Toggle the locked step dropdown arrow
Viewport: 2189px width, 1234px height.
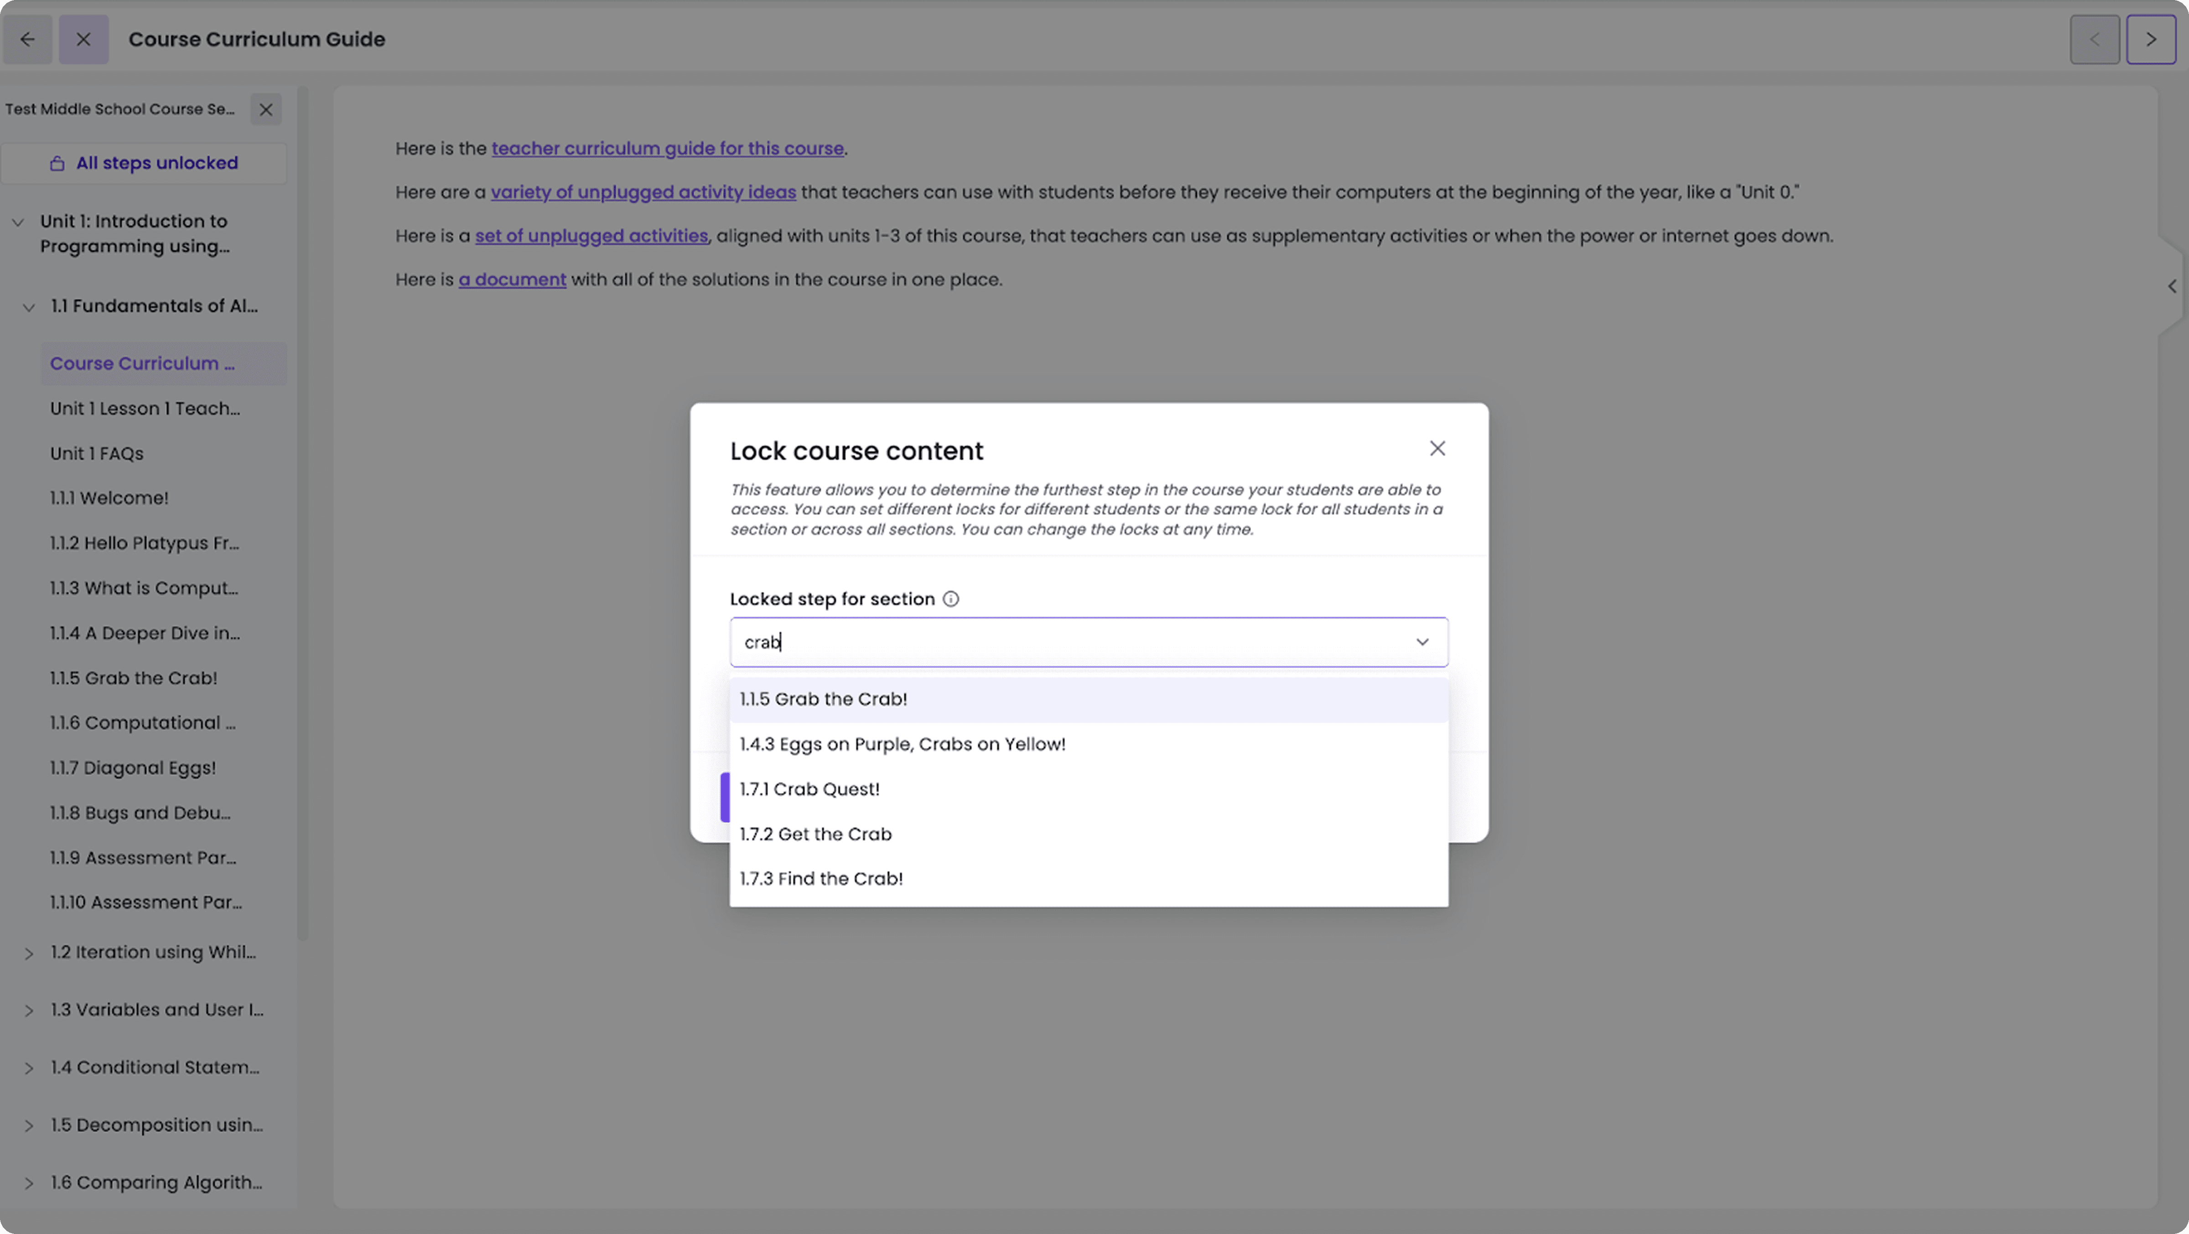[1421, 643]
